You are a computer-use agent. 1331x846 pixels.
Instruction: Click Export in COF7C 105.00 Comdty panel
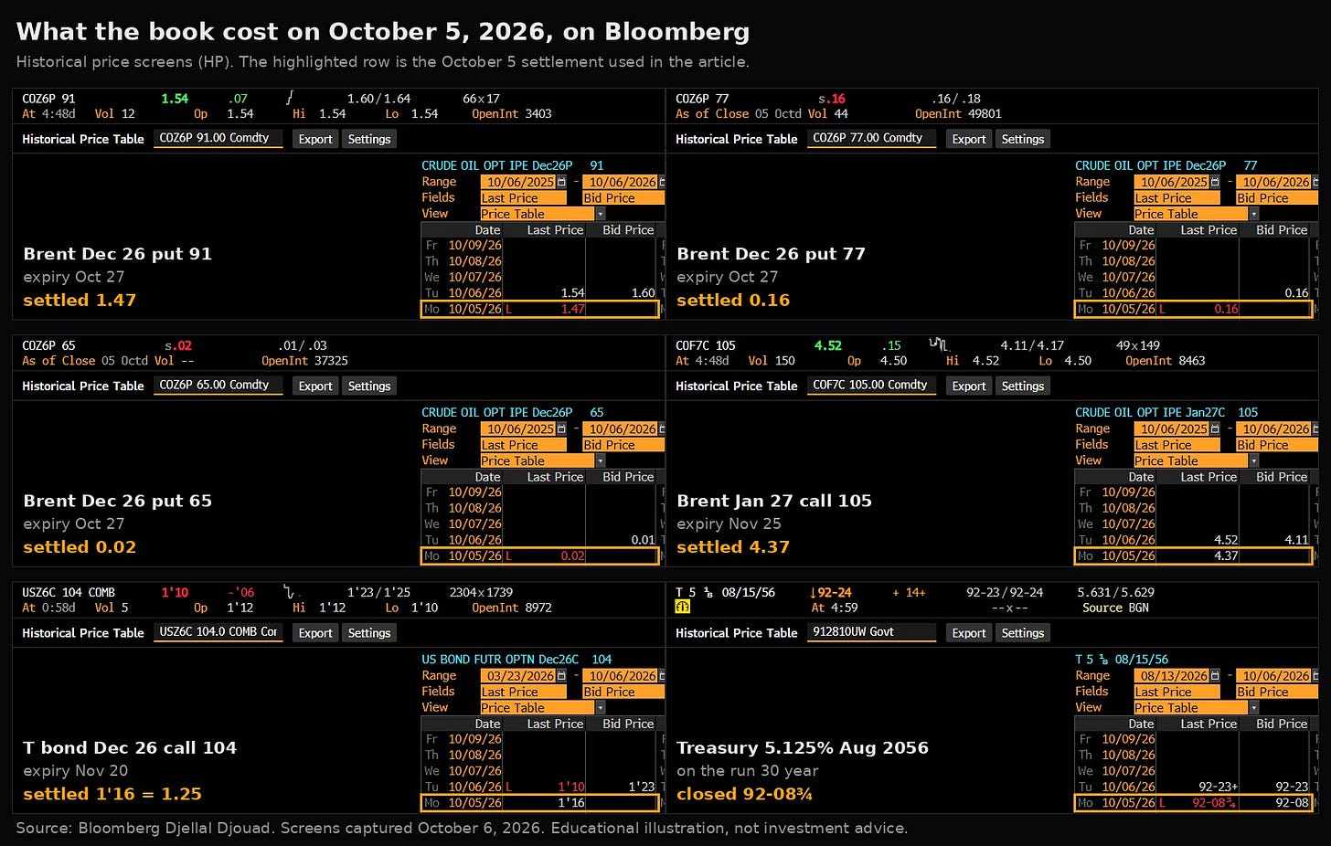(x=969, y=386)
